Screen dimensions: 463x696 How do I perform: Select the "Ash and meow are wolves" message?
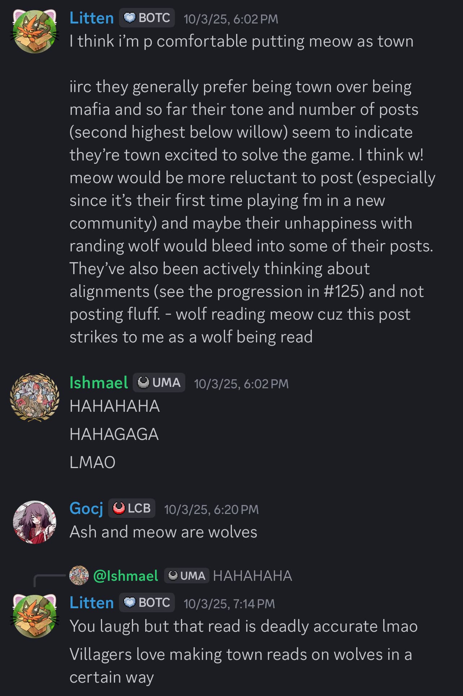[x=163, y=532]
